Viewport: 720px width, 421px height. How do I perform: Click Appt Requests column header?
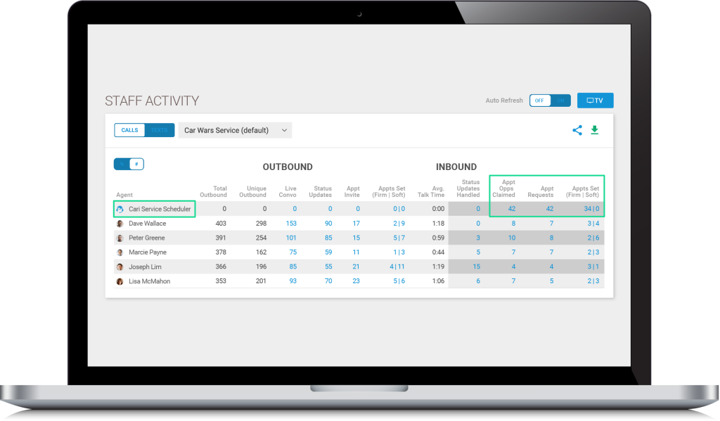[x=541, y=192]
